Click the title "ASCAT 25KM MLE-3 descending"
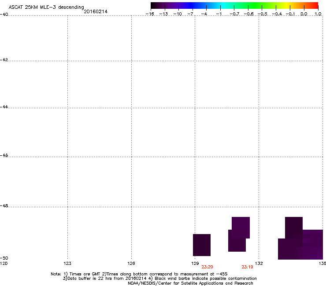The height and width of the screenshot is (286, 326). click(46, 7)
